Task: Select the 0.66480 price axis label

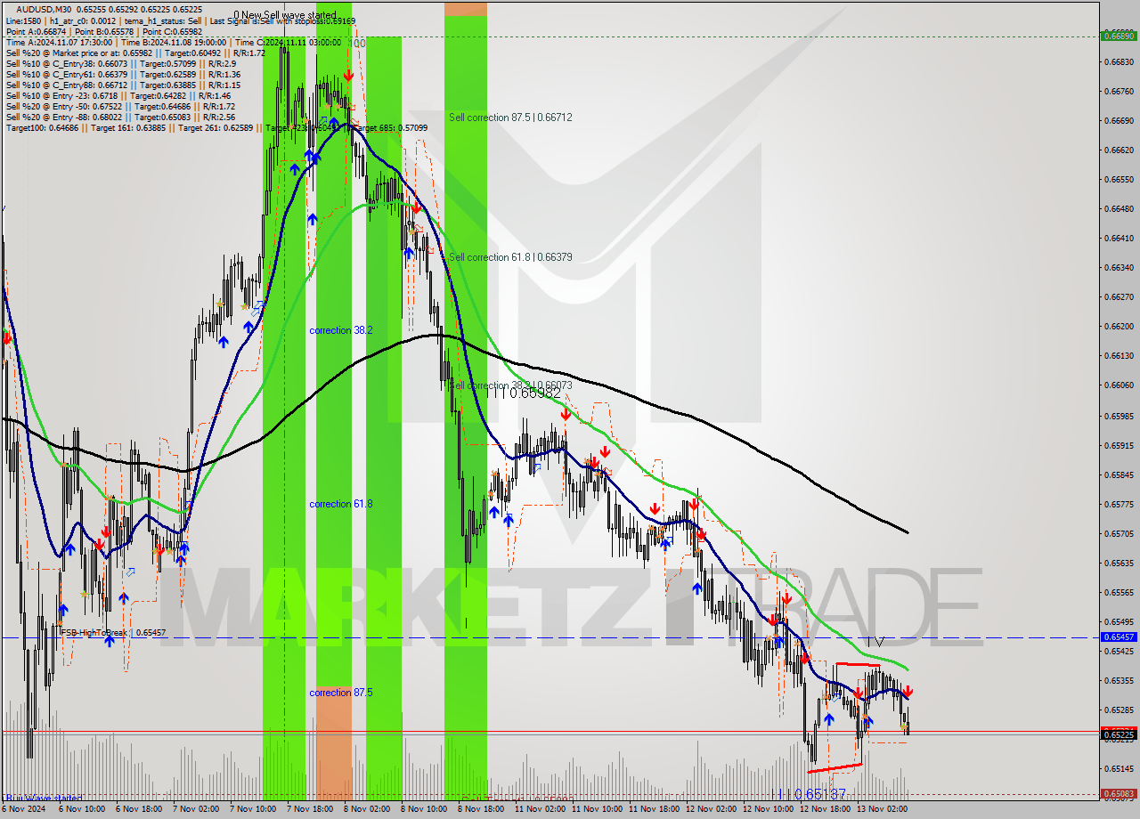Action: [1119, 208]
